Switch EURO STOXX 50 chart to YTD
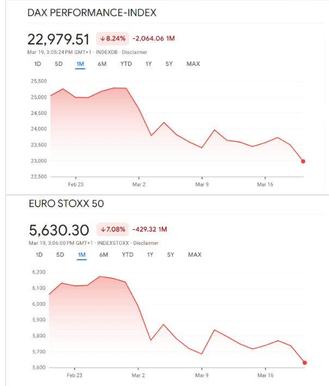 tap(127, 255)
